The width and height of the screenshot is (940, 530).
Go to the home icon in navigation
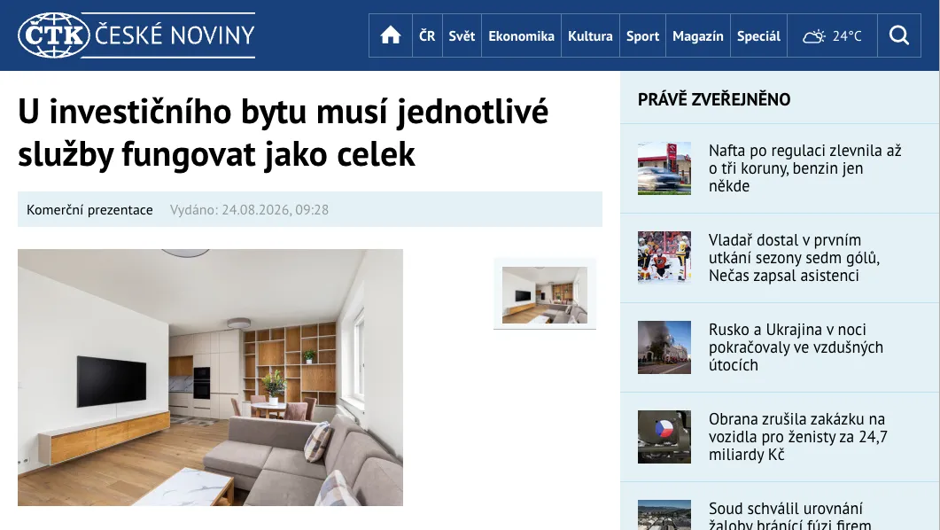391,35
